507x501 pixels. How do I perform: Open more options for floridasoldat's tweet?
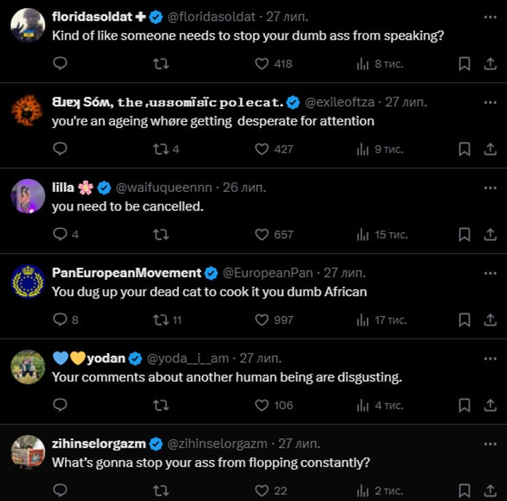point(490,16)
